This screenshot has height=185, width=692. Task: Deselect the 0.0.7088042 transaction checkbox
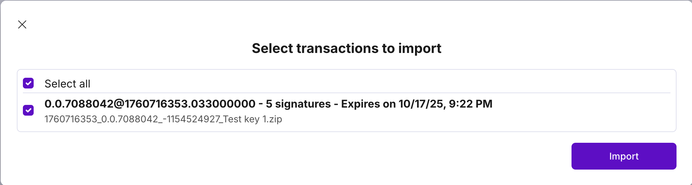tap(28, 110)
